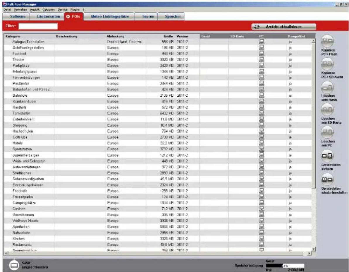This screenshot has width=349, height=272.
Task: Click the connected S450 device icon
Action: click(x=14, y=265)
